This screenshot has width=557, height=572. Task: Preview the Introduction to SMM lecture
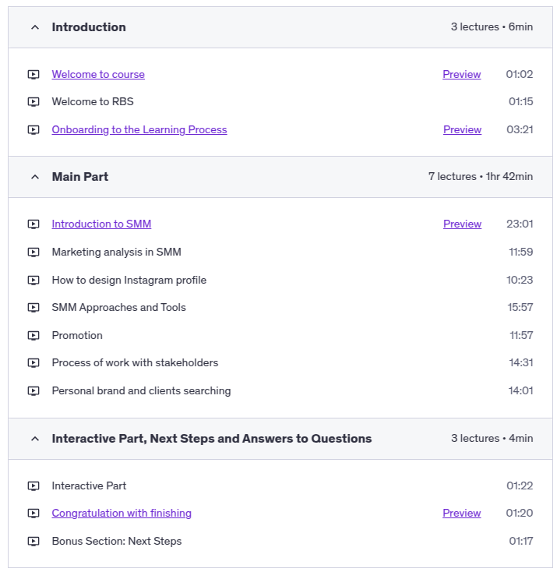pyautogui.click(x=462, y=224)
